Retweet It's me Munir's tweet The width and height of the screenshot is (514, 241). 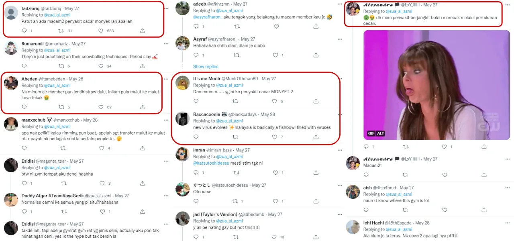(237, 102)
